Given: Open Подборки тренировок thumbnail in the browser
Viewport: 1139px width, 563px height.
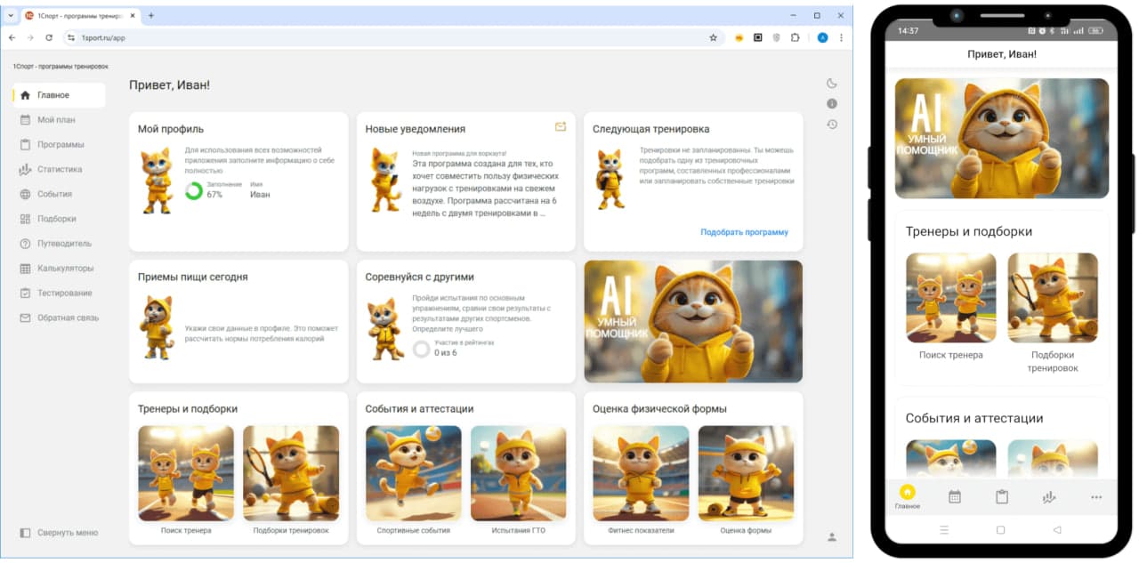Looking at the screenshot, I should coord(291,473).
